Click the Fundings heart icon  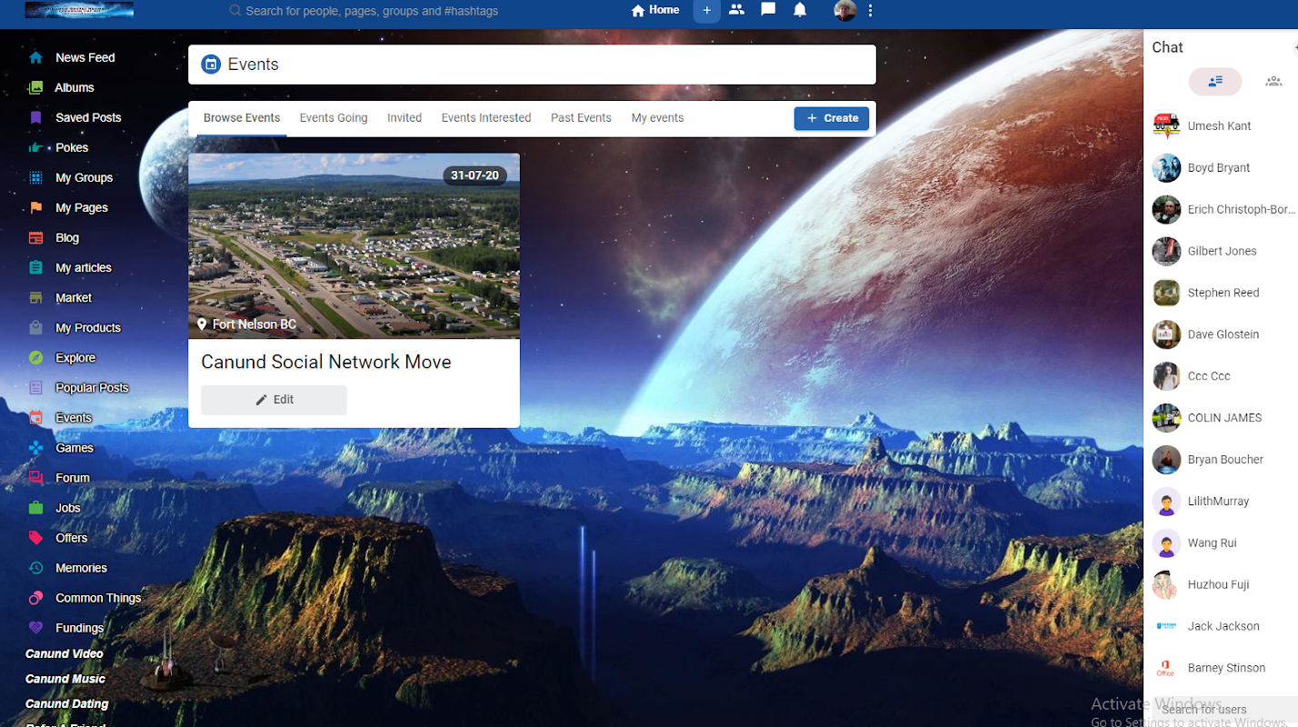[x=35, y=627]
